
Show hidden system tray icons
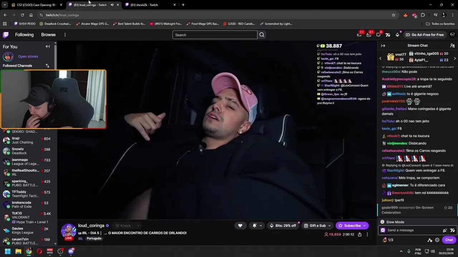401,251
